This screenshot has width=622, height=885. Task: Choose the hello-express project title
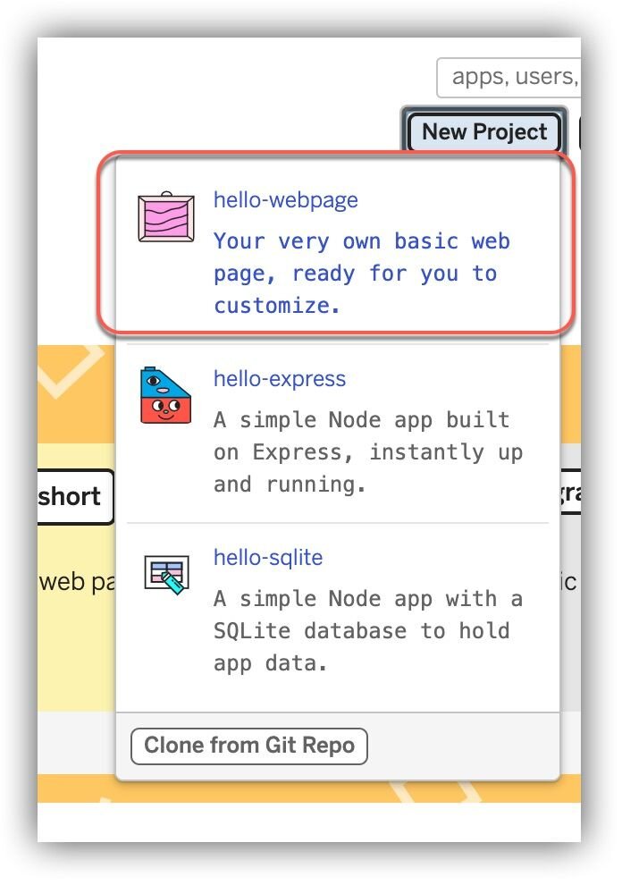[280, 379]
